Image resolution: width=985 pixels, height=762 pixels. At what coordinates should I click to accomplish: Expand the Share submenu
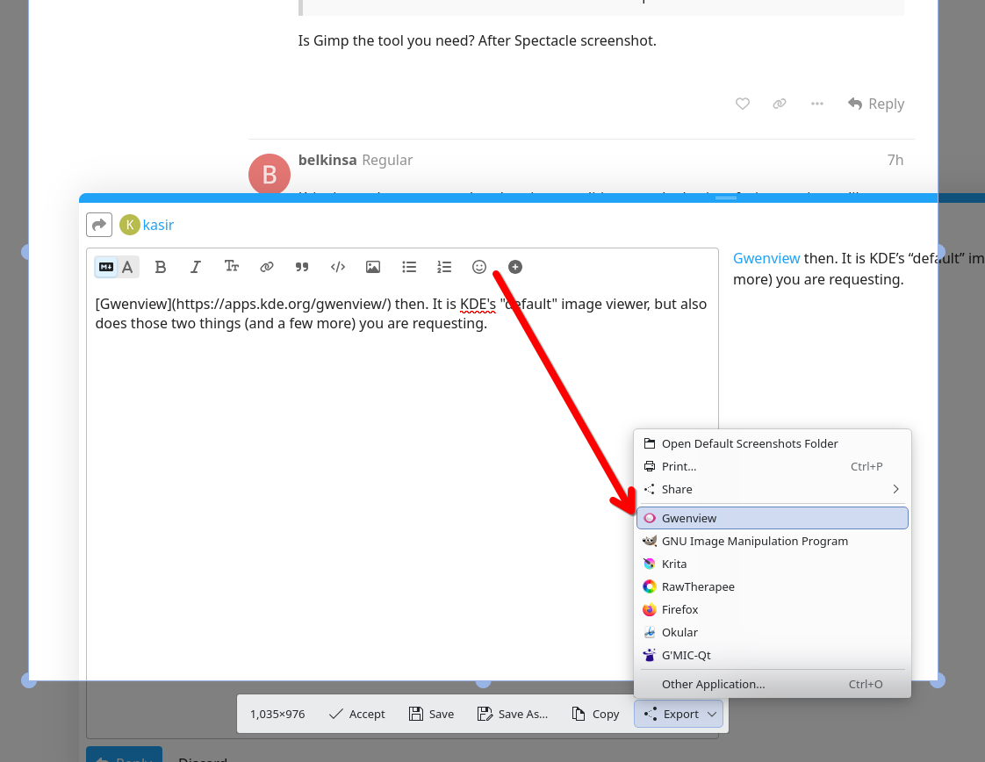773,489
